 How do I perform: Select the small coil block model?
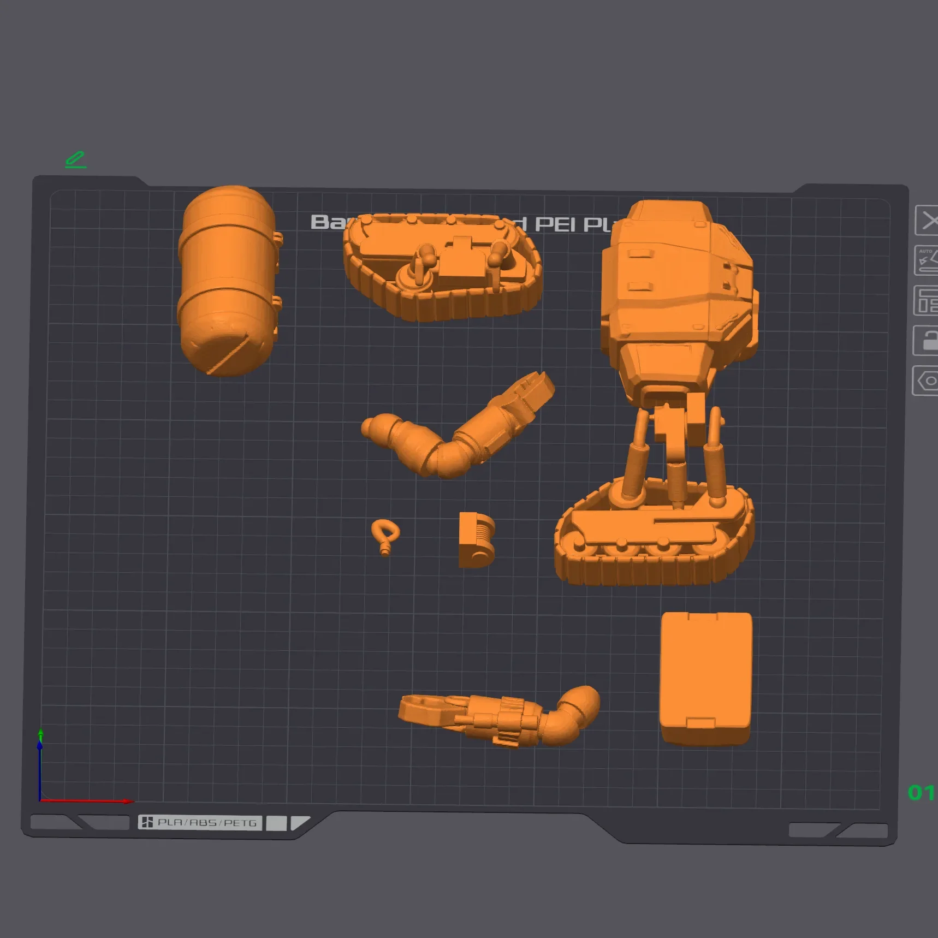(477, 539)
